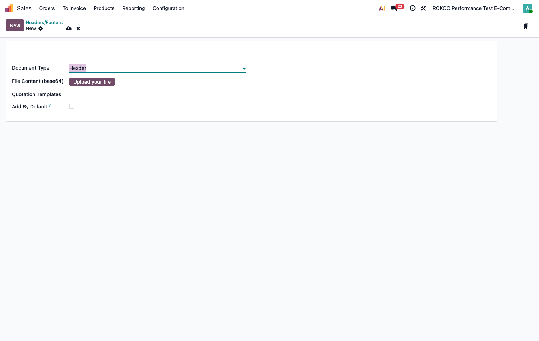The width and height of the screenshot is (539, 341).
Task: Open the Reporting menu
Action: pyautogui.click(x=134, y=8)
